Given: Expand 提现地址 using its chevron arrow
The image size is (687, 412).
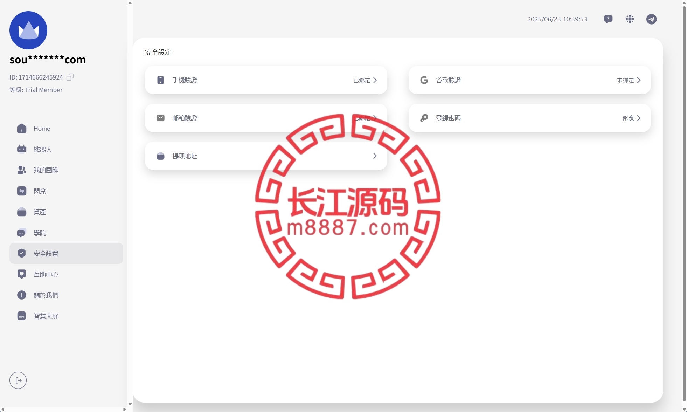Looking at the screenshot, I should coord(375,156).
